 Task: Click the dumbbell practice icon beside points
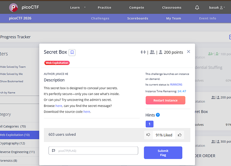pos(143,52)
